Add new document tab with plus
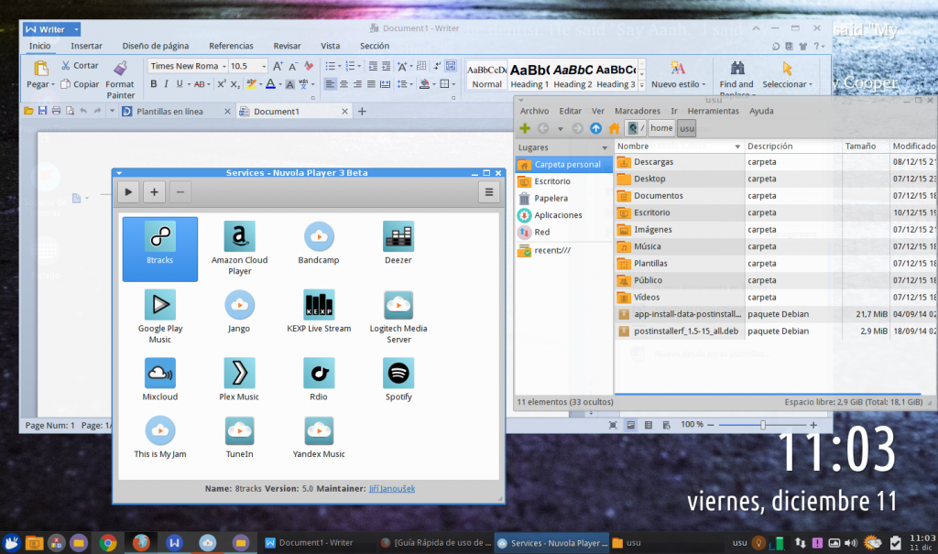 pyautogui.click(x=362, y=112)
